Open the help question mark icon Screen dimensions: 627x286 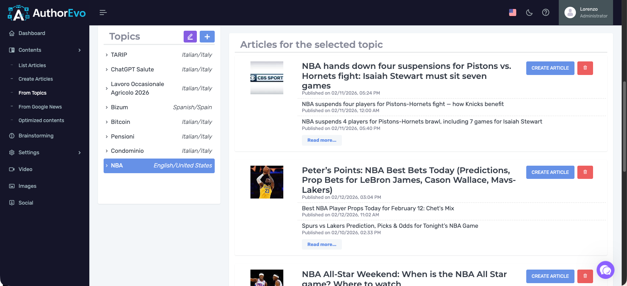click(x=546, y=12)
